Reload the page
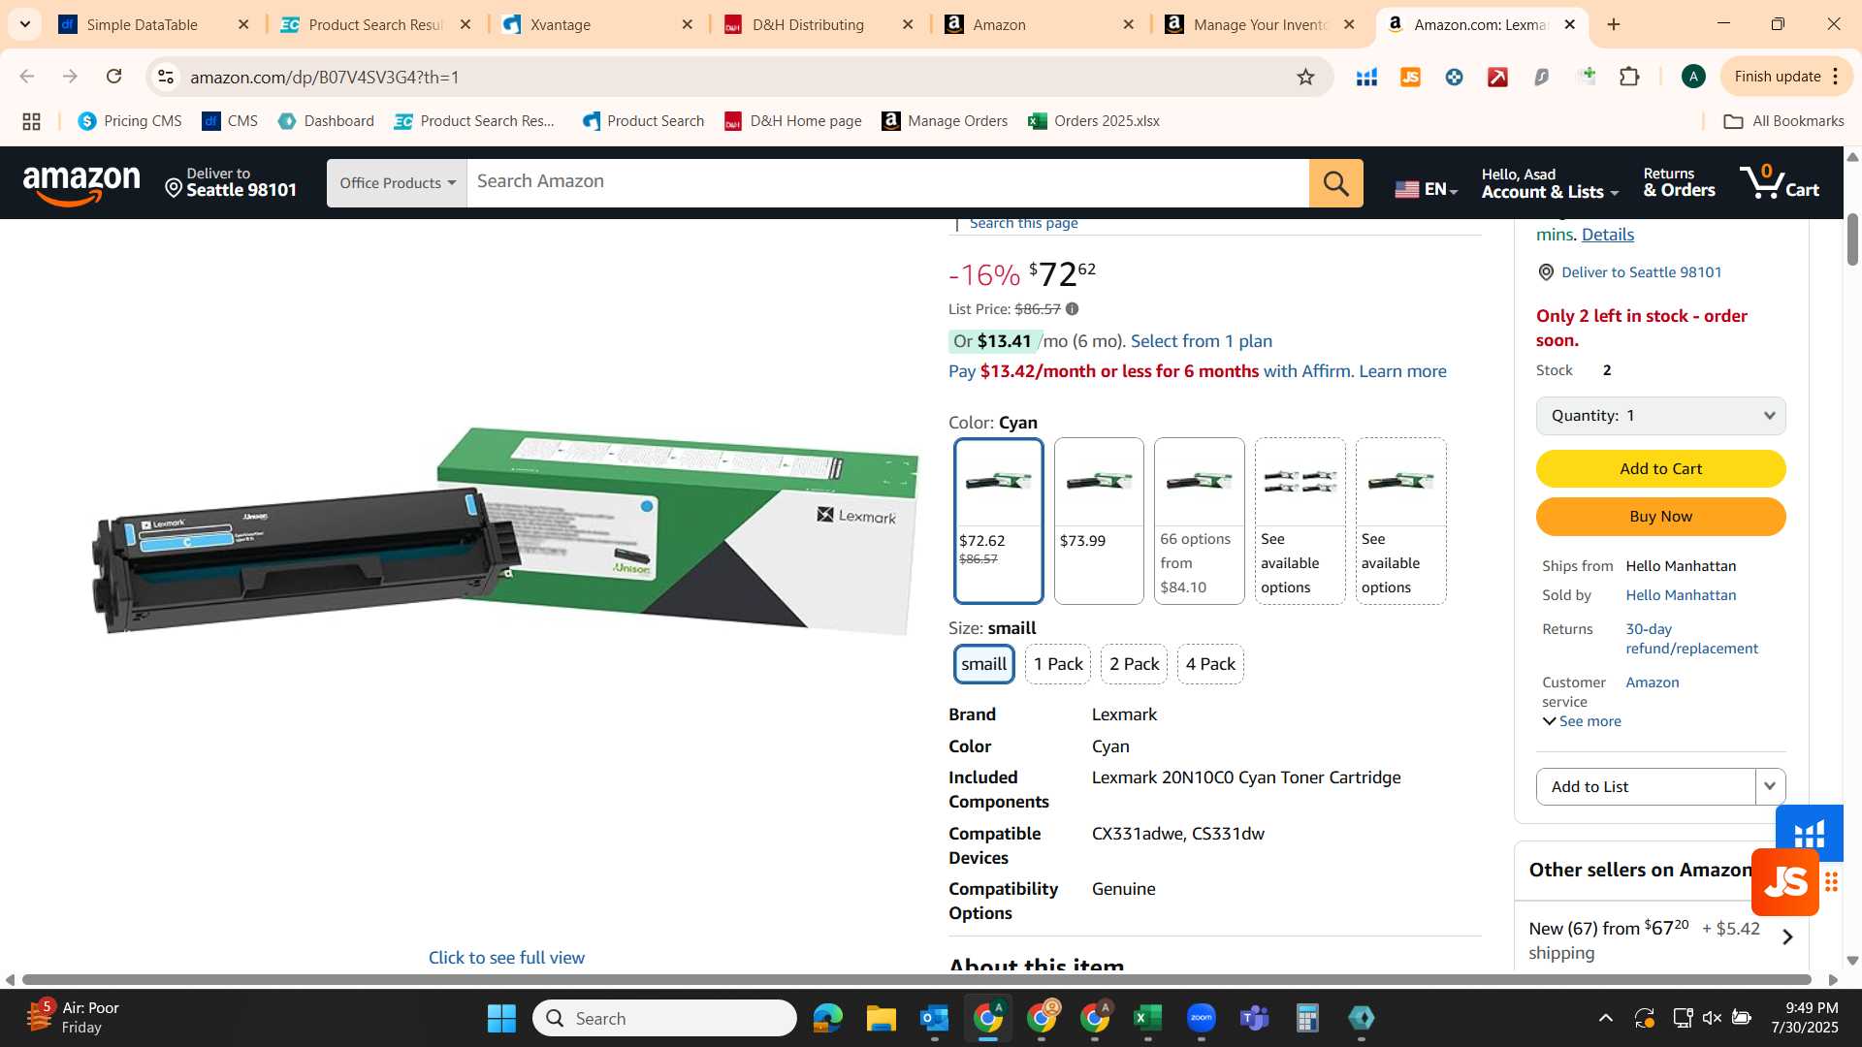Screen dimensions: 1862x1047 pyautogui.click(x=113, y=77)
